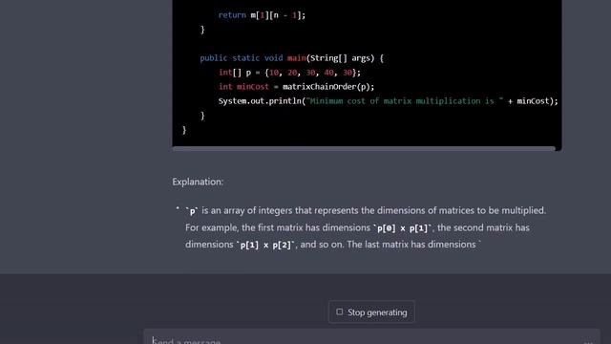Image resolution: width=611 pixels, height=344 pixels.
Task: Click the stop square icon in Stop generating
Action: [340, 312]
